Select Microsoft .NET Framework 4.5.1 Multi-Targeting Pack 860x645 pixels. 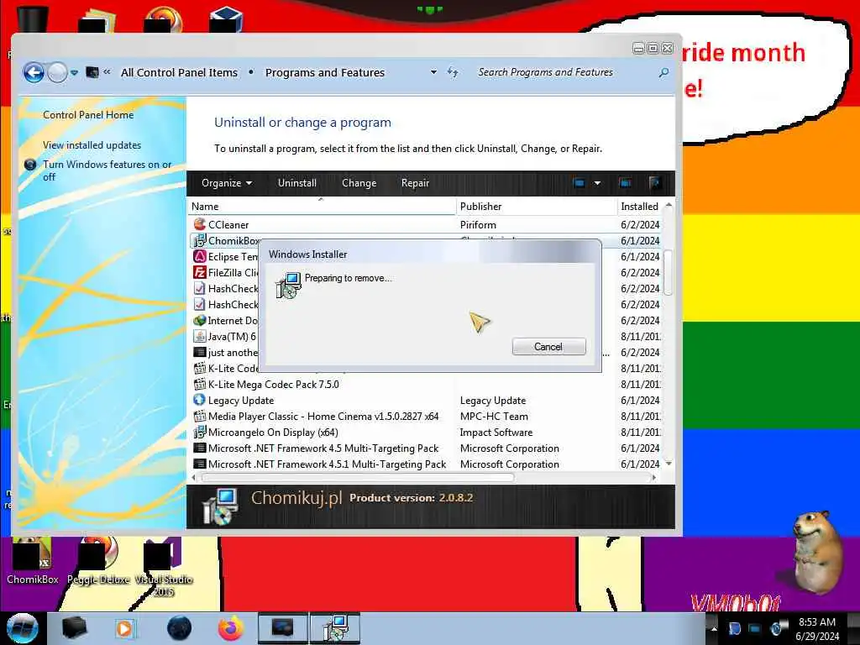[x=327, y=464]
